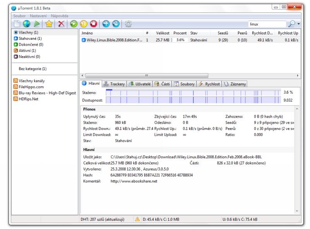Click Add Torrent from URL globe icon

click(x=26, y=24)
